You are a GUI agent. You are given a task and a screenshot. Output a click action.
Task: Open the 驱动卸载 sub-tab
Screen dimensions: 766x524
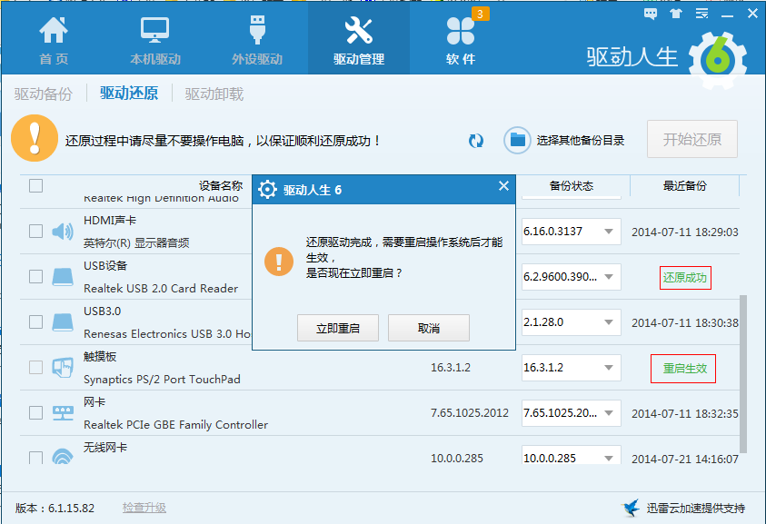pyautogui.click(x=214, y=94)
